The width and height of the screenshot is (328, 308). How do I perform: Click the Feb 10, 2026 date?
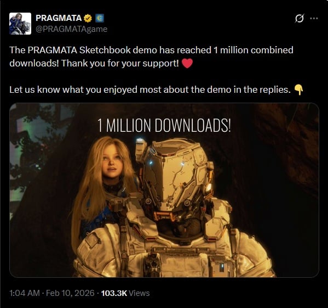pos(70,293)
